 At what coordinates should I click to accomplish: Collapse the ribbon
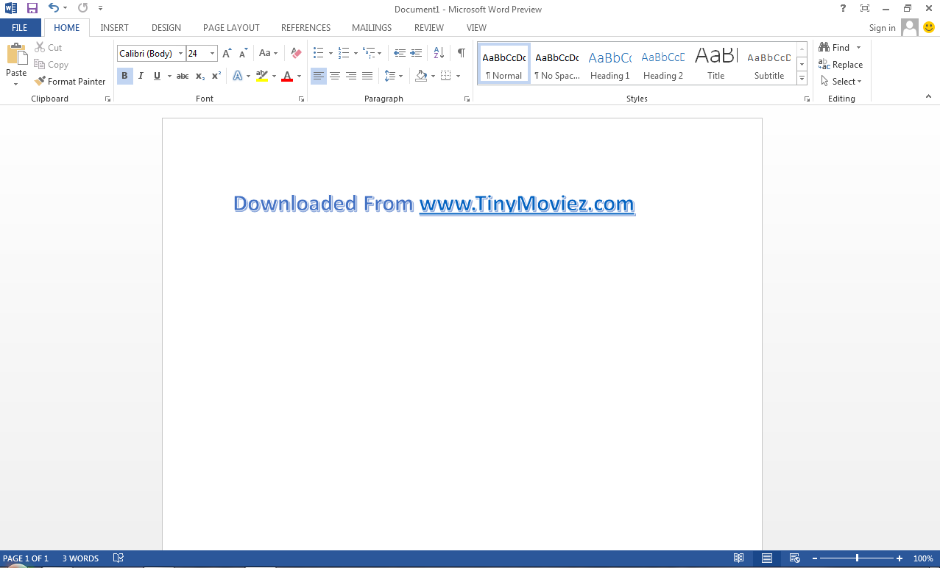click(928, 97)
